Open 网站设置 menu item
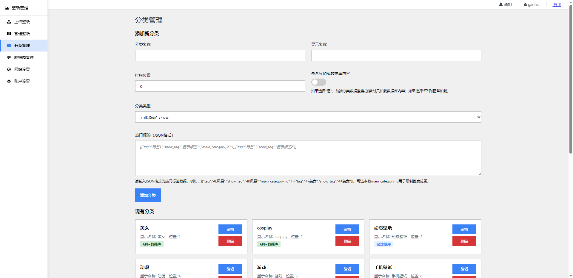 [22, 69]
